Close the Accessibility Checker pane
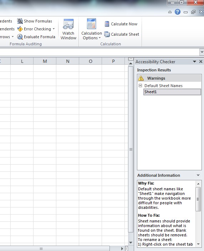This screenshot has height=251, width=204. point(201,61)
